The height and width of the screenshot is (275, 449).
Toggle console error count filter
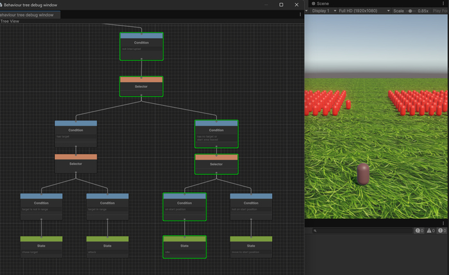point(443,230)
